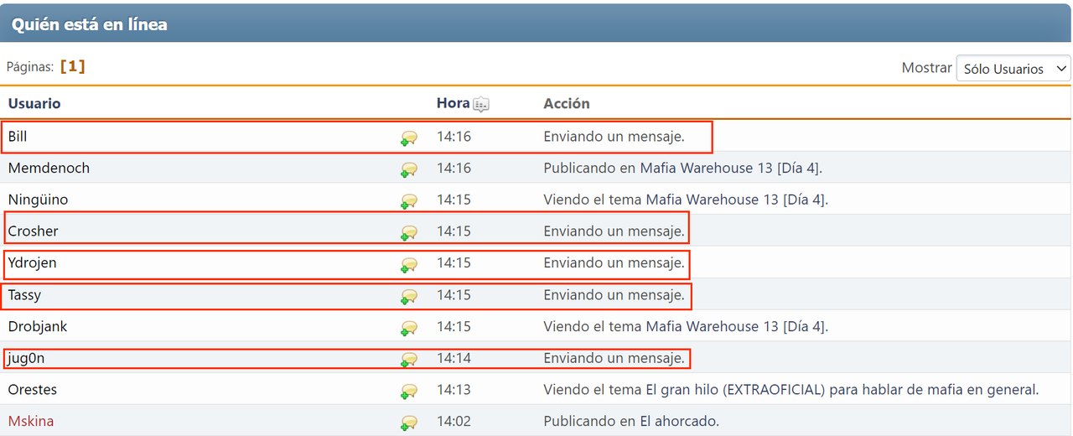Click the Hora column header
This screenshot has height=436, width=1073.
[453, 103]
